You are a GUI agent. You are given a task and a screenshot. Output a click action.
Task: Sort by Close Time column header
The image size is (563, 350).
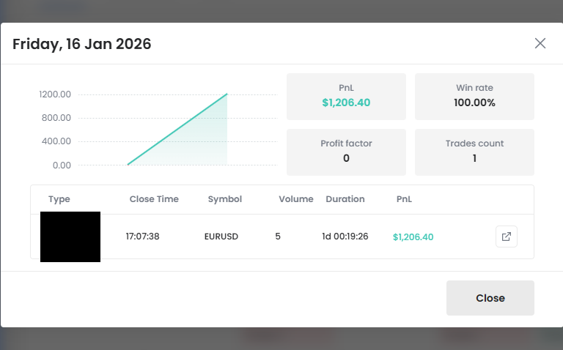(x=154, y=199)
